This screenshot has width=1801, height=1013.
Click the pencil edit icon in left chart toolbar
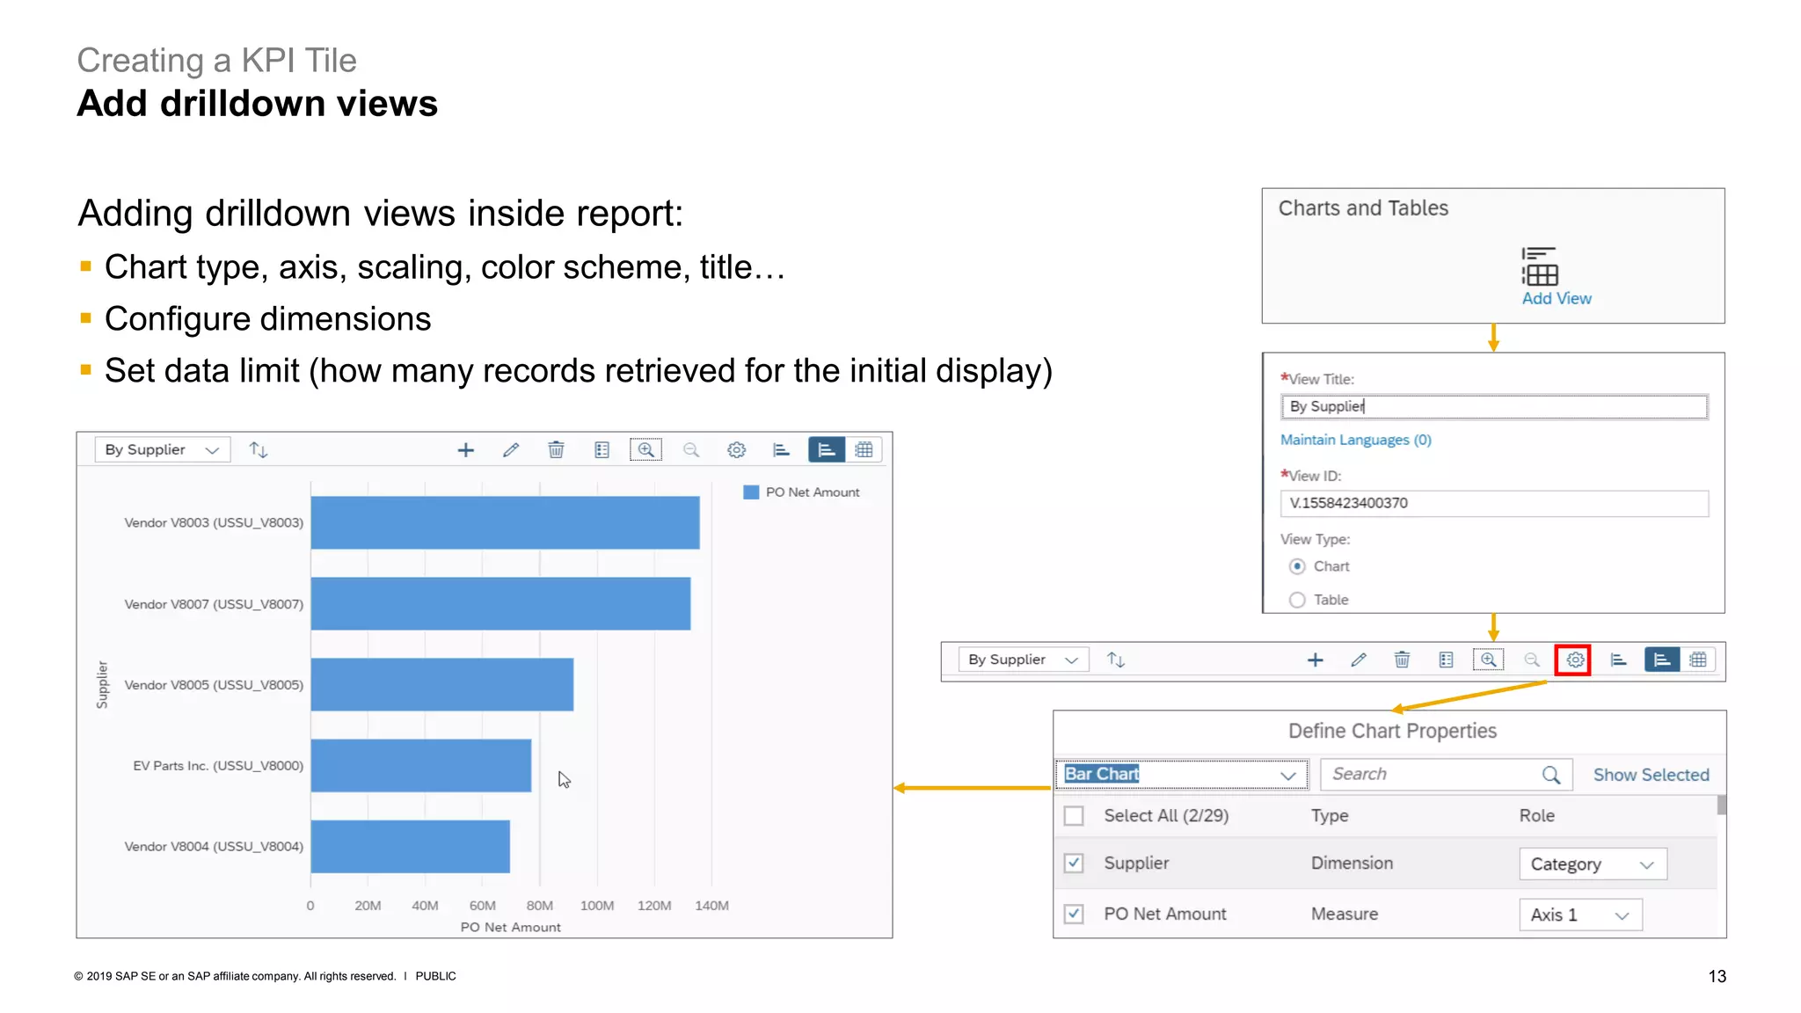click(511, 450)
